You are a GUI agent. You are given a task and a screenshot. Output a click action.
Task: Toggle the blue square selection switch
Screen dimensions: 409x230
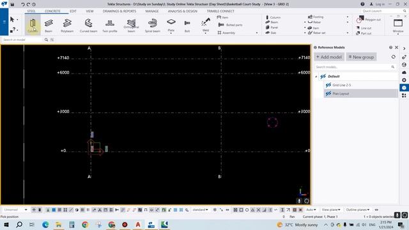[x=54, y=210]
